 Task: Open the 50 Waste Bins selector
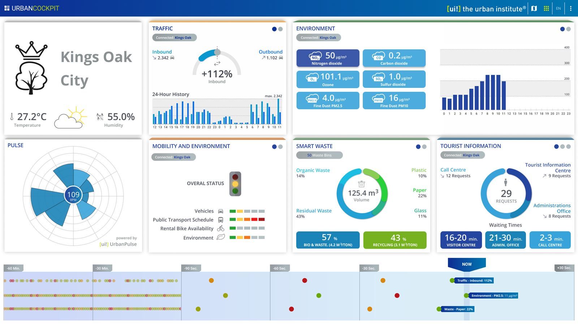[319, 155]
